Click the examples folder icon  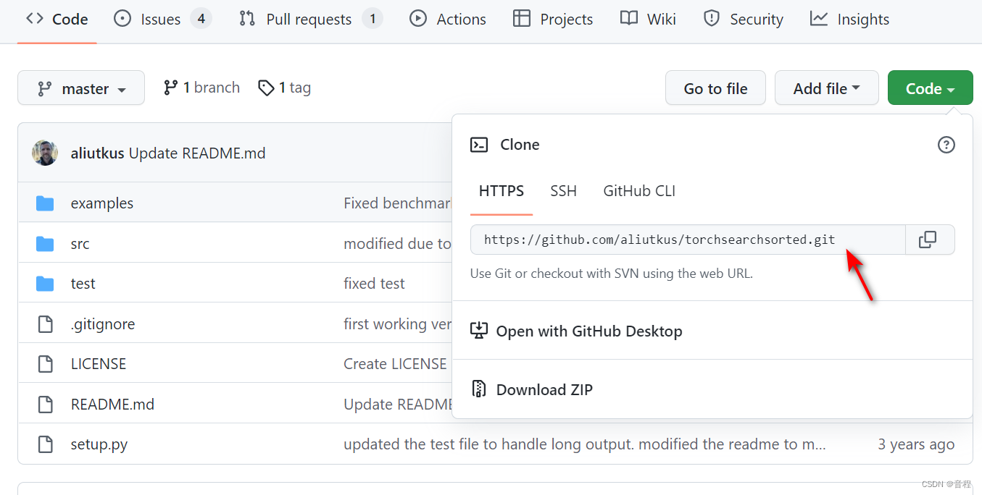point(45,203)
